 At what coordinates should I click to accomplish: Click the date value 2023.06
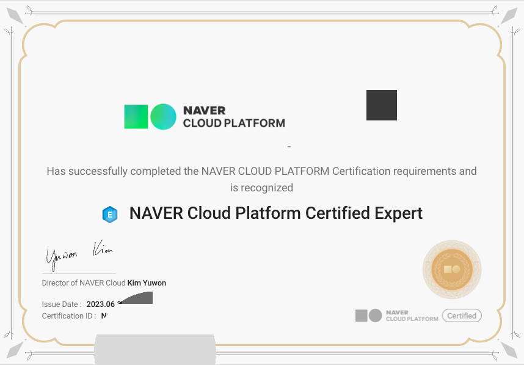(100, 304)
